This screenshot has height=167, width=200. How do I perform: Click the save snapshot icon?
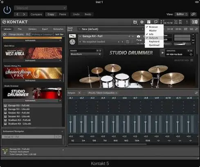(127, 42)
